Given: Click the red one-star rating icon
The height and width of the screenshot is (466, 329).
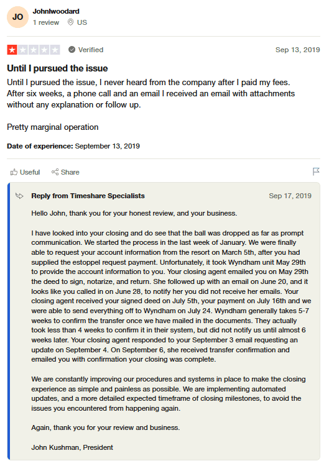Looking at the screenshot, I should (x=12, y=50).
